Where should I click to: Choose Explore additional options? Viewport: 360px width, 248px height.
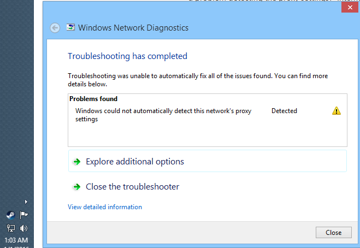(x=208, y=161)
